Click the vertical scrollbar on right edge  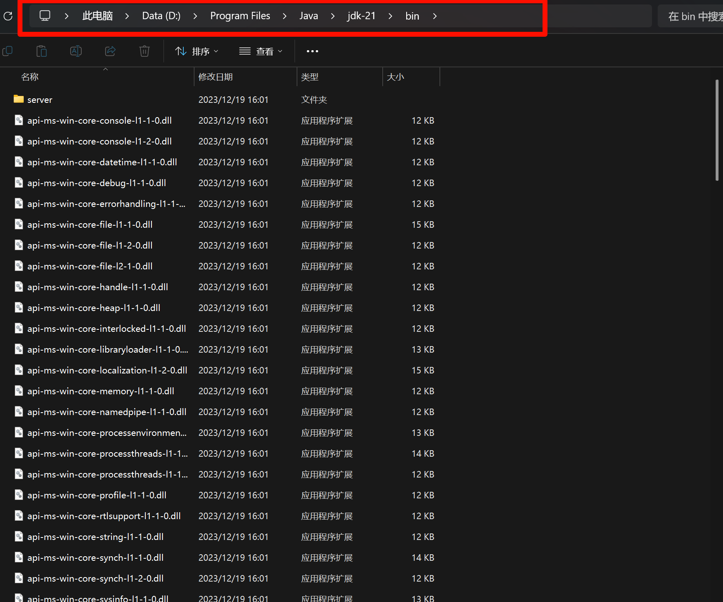[717, 131]
